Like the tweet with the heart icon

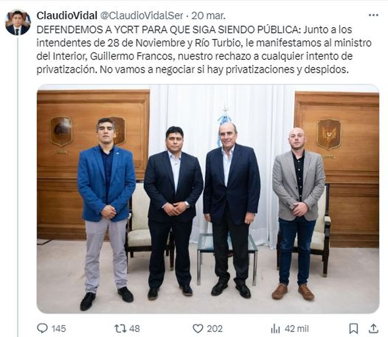198,329
